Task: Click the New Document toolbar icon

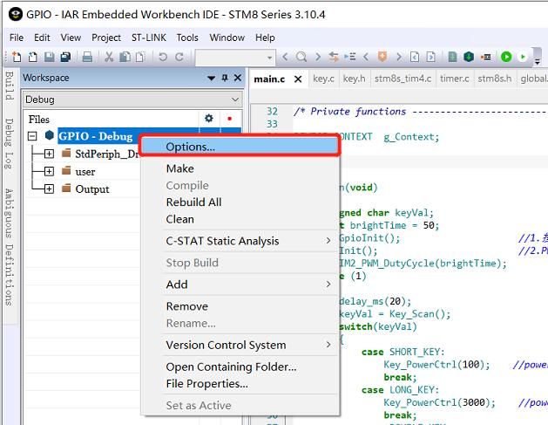Action: tap(16, 57)
